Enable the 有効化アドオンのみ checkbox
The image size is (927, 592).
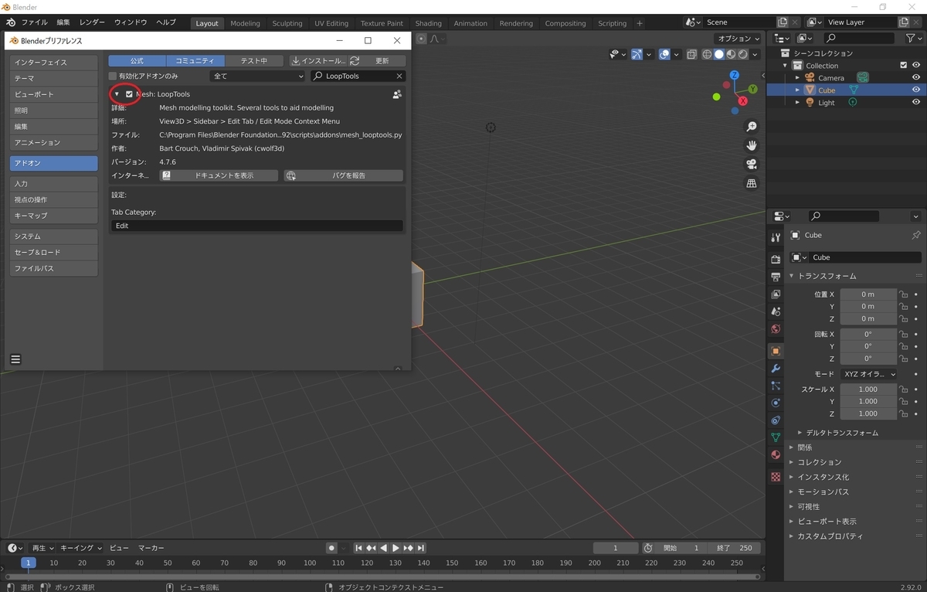tap(113, 77)
